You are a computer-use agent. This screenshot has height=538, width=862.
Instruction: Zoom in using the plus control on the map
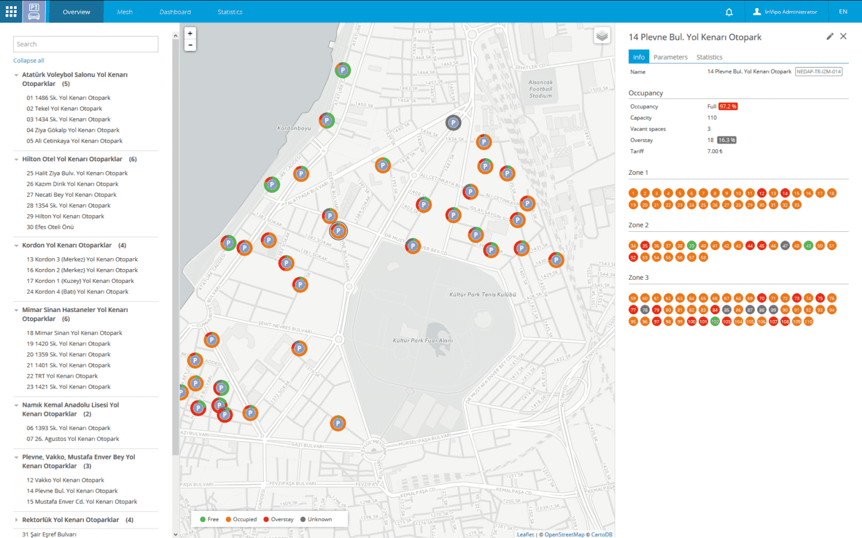(190, 33)
